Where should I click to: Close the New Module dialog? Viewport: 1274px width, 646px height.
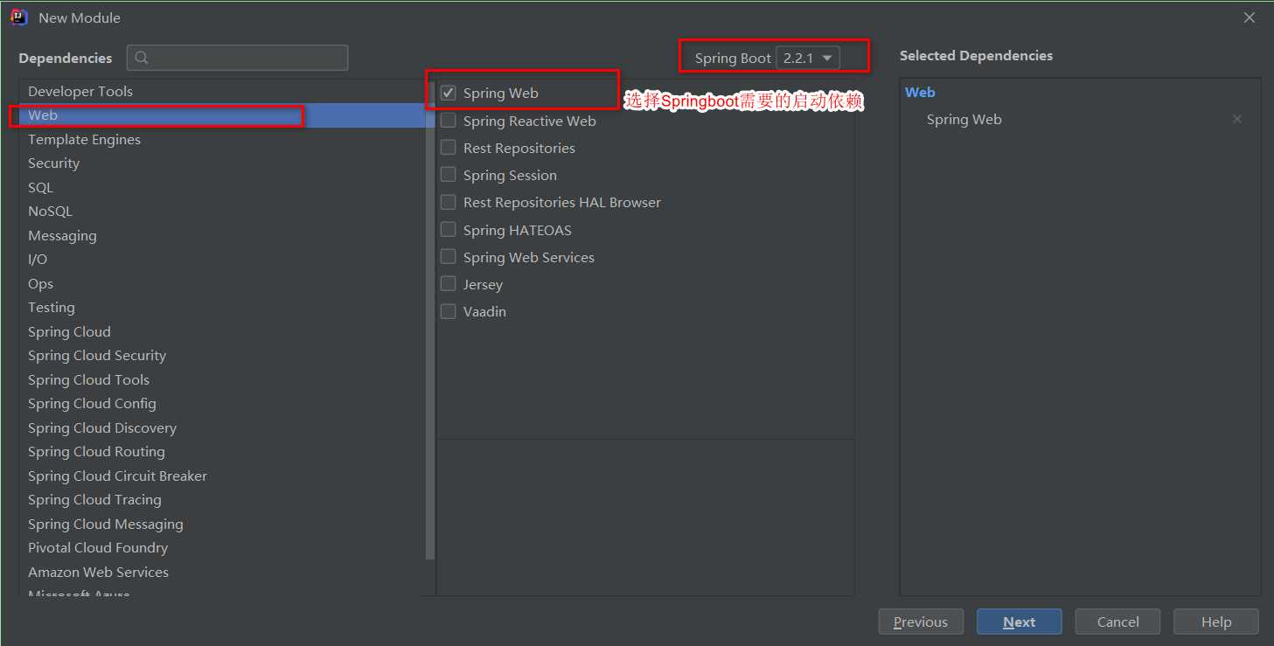[1250, 17]
